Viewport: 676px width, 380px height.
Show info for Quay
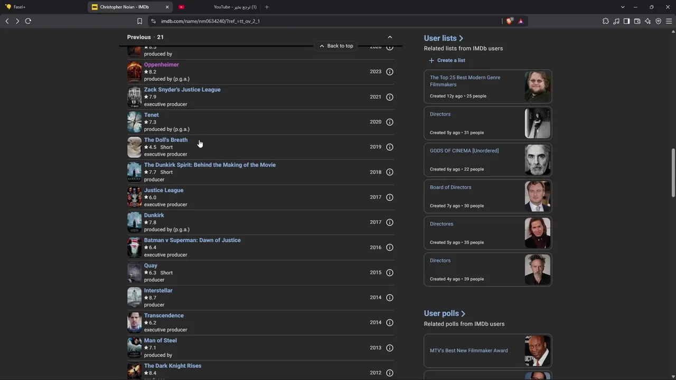point(390,272)
